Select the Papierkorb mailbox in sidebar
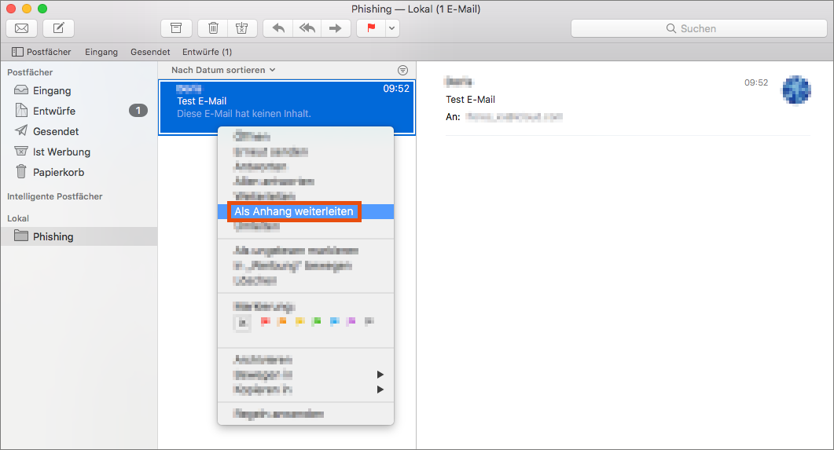The width and height of the screenshot is (834, 450). (58, 172)
